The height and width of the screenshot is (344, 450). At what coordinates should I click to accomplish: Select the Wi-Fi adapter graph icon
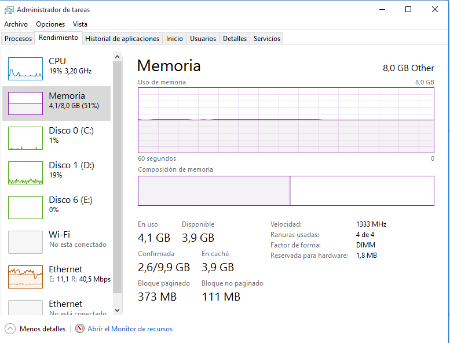(x=25, y=242)
